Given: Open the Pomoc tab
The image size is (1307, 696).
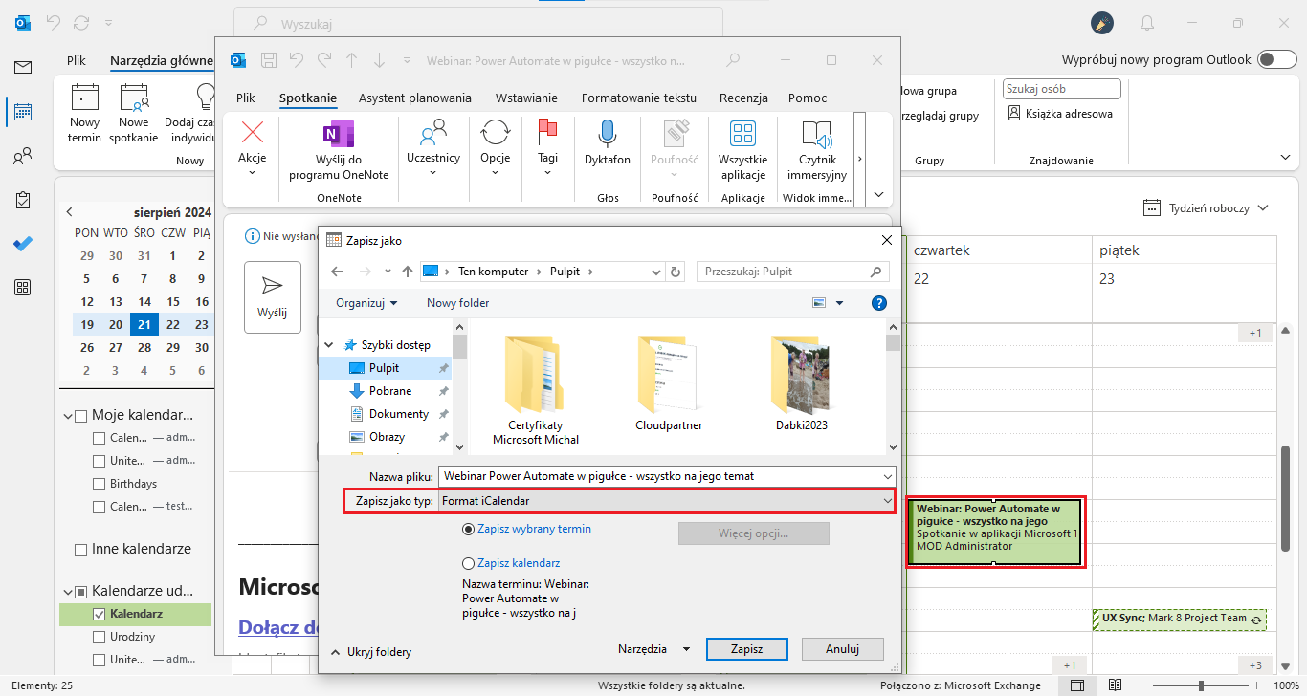Looking at the screenshot, I should (x=808, y=98).
